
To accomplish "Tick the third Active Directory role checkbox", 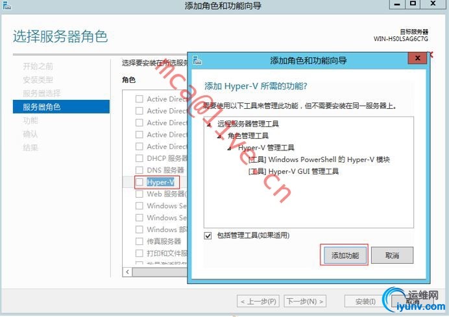I will click(139, 123).
